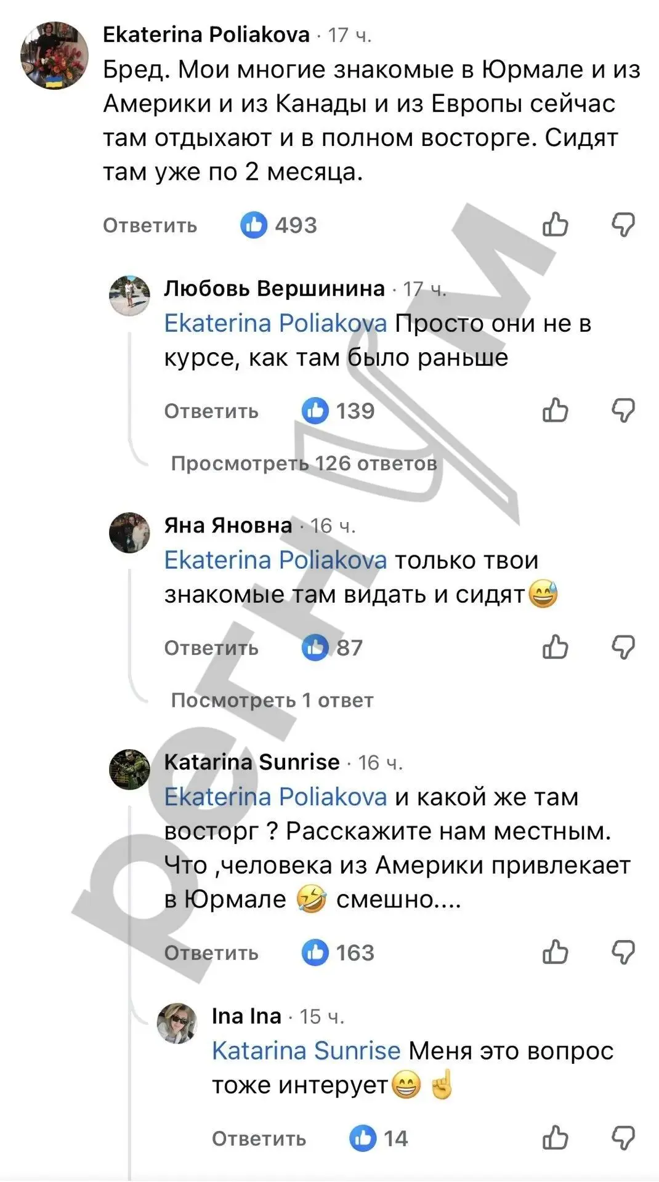659x1182 pixels.
Task: Reply to Ekaterina Poliakova's top comment
Action: [x=150, y=225]
